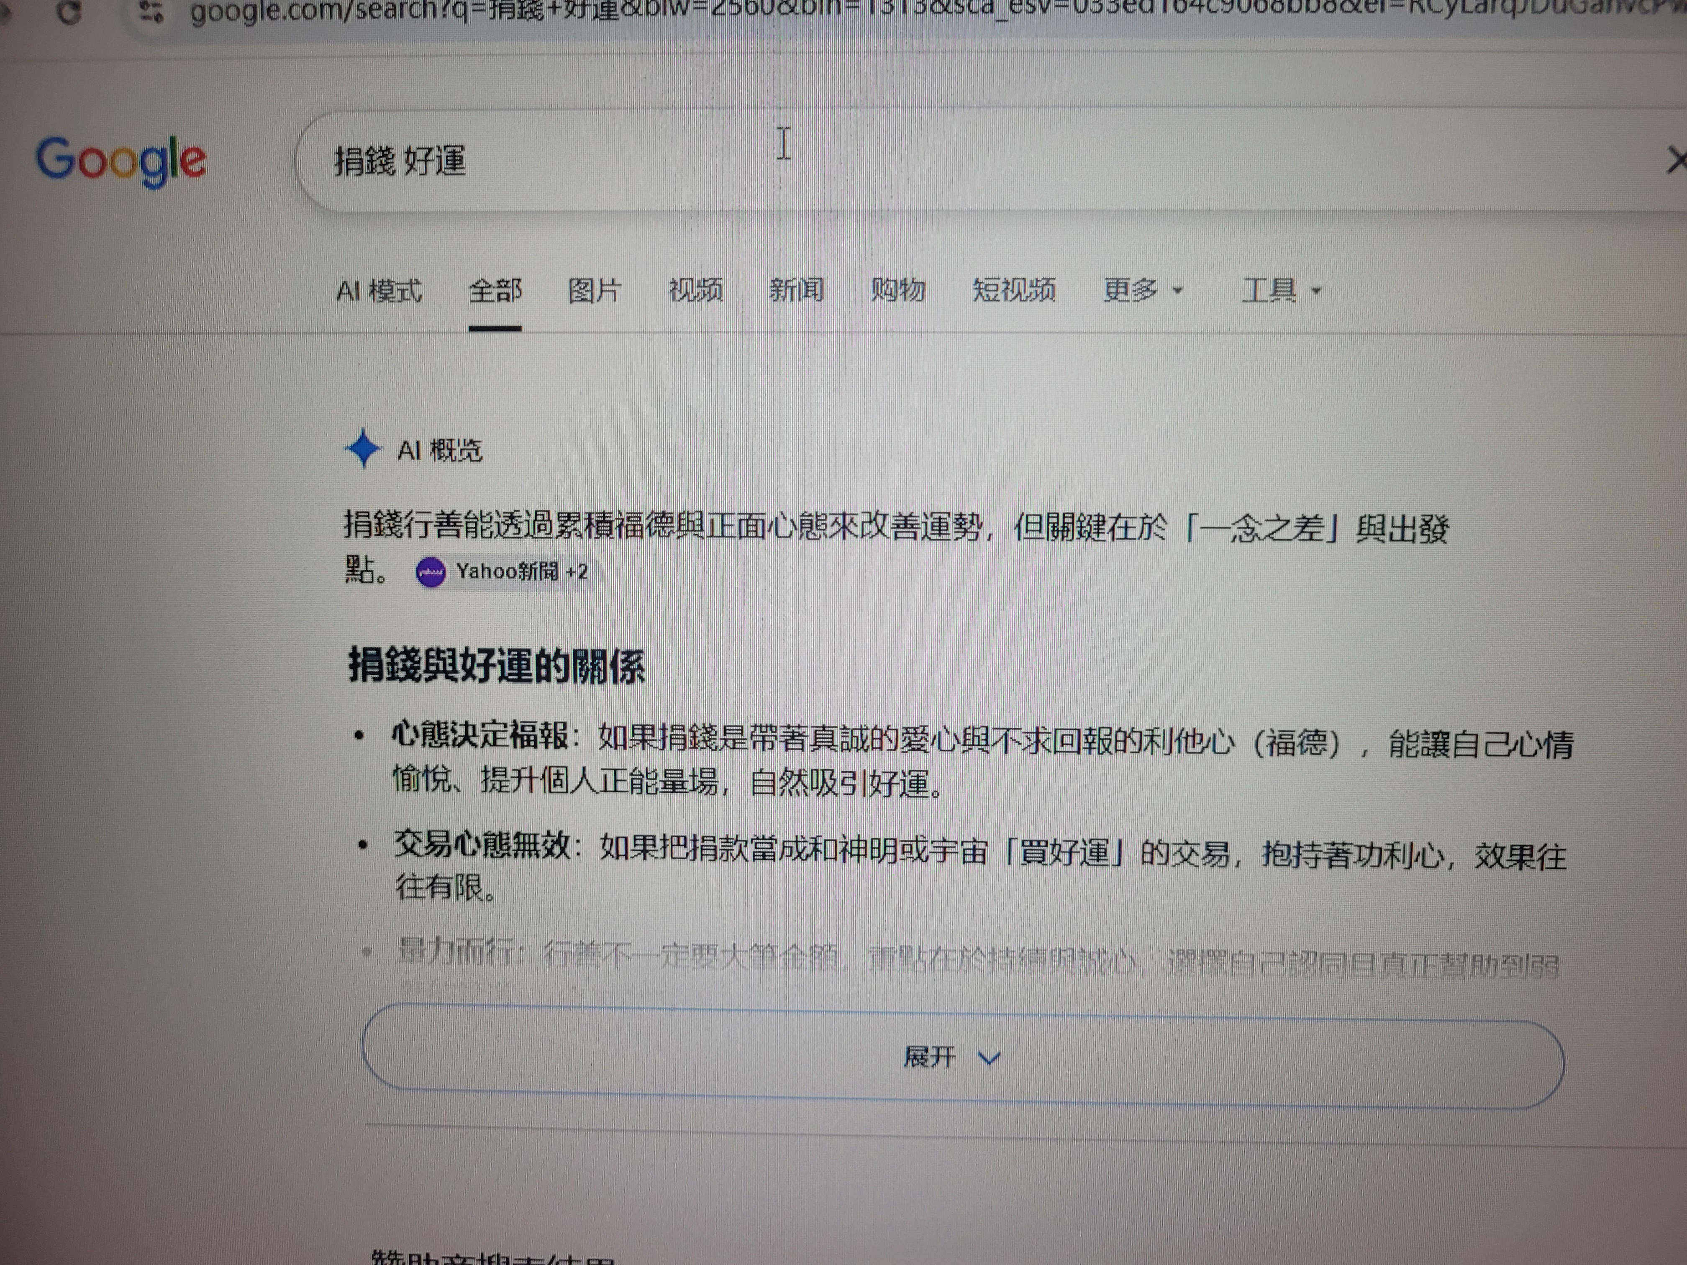Open the 图片 tab
Viewport: 1687px width, 1265px height.
pos(595,290)
